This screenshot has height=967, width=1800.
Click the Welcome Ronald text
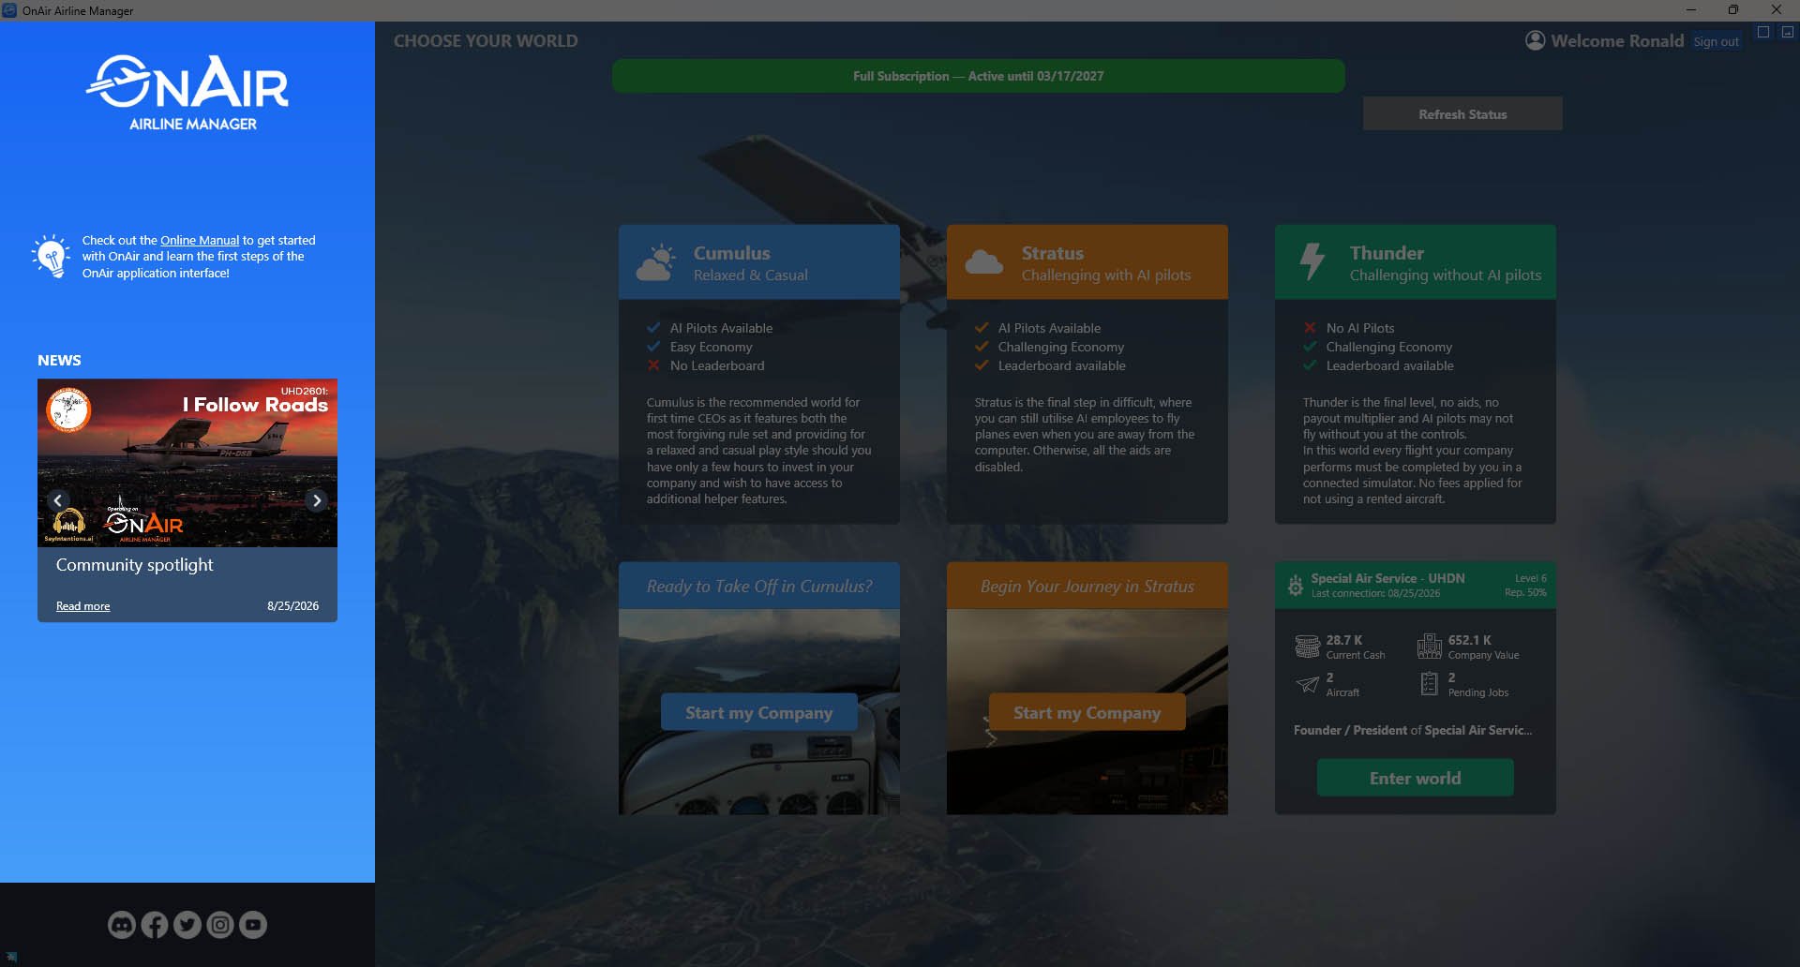pos(1617,41)
